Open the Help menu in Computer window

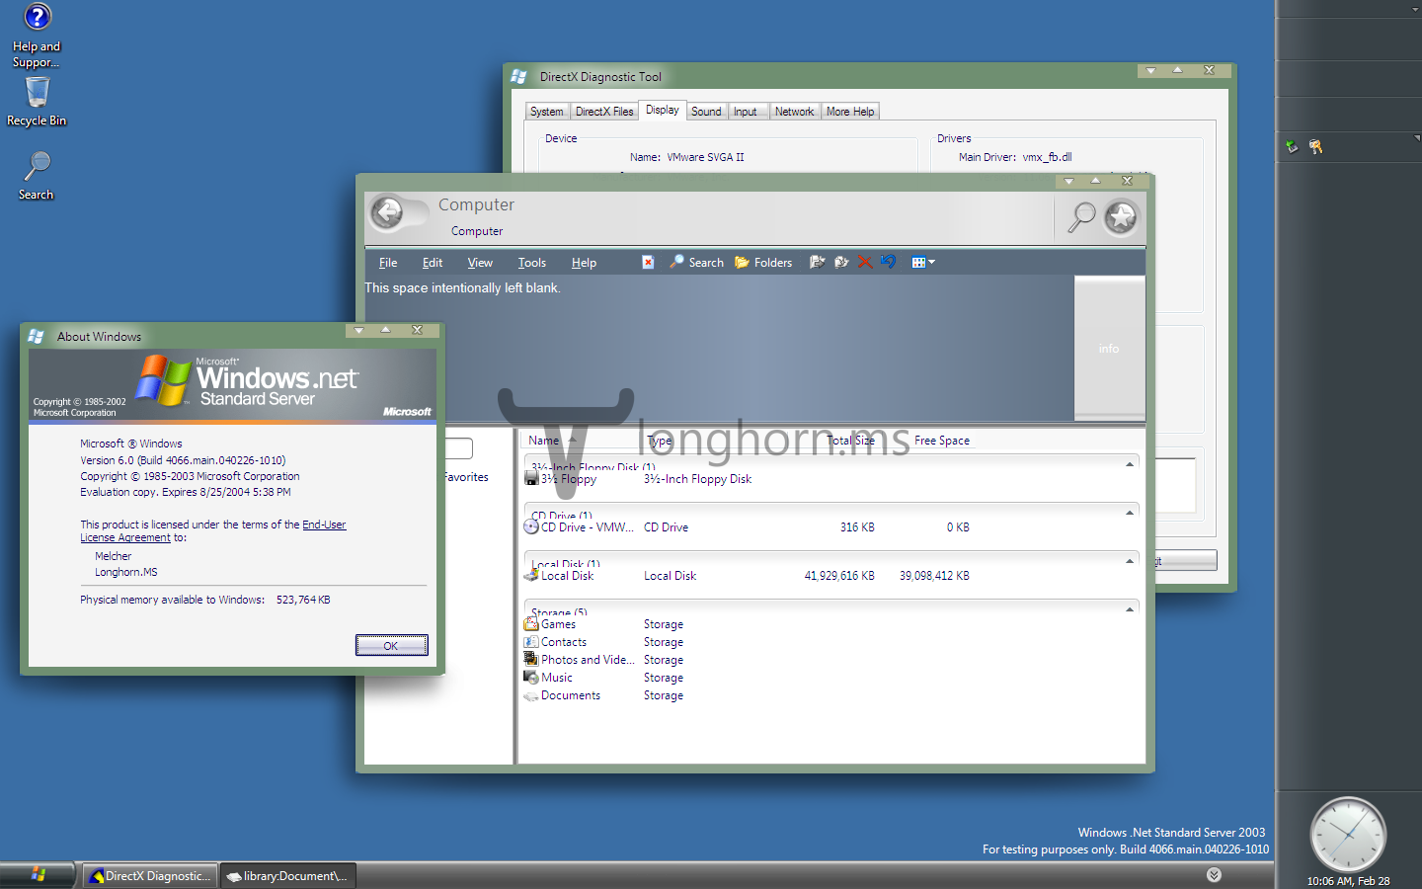pos(584,263)
